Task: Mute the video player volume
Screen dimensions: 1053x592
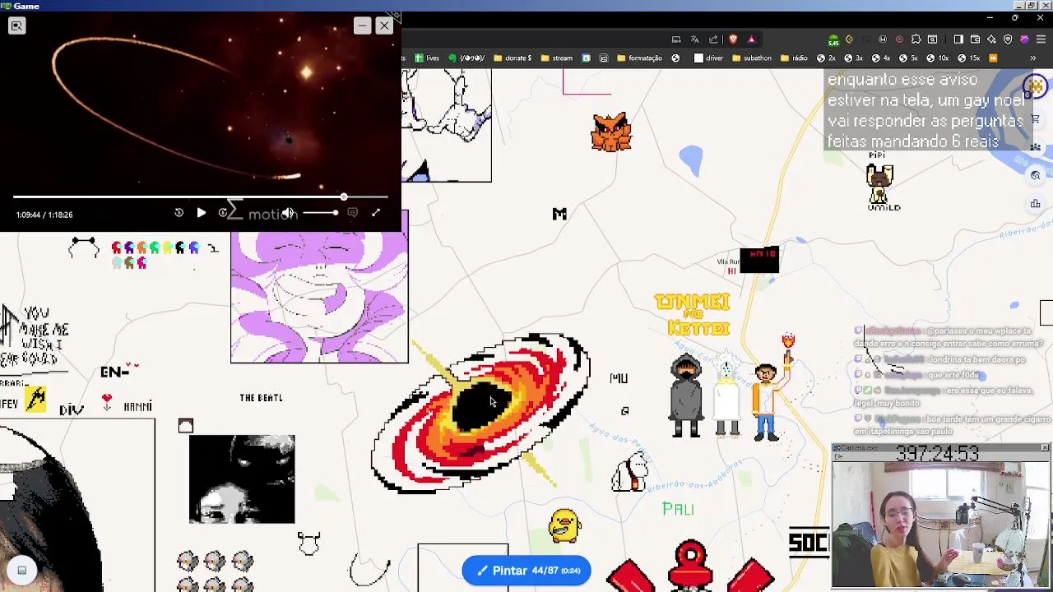Action: pos(288,213)
